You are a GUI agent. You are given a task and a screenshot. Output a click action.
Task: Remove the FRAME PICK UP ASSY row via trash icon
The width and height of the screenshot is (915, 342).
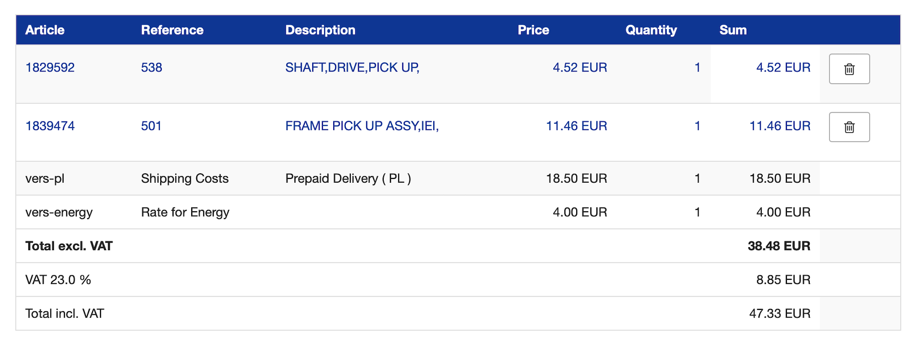point(849,127)
